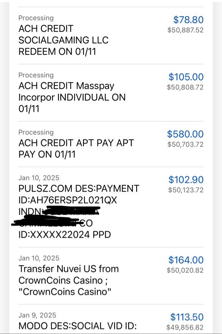This screenshot has height=334, width=222.
Task: Select running balance $49,856.82
Action: coord(185,328)
